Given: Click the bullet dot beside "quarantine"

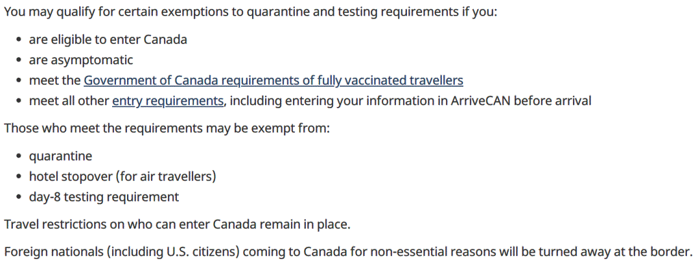Looking at the screenshot, I should click(x=20, y=157).
